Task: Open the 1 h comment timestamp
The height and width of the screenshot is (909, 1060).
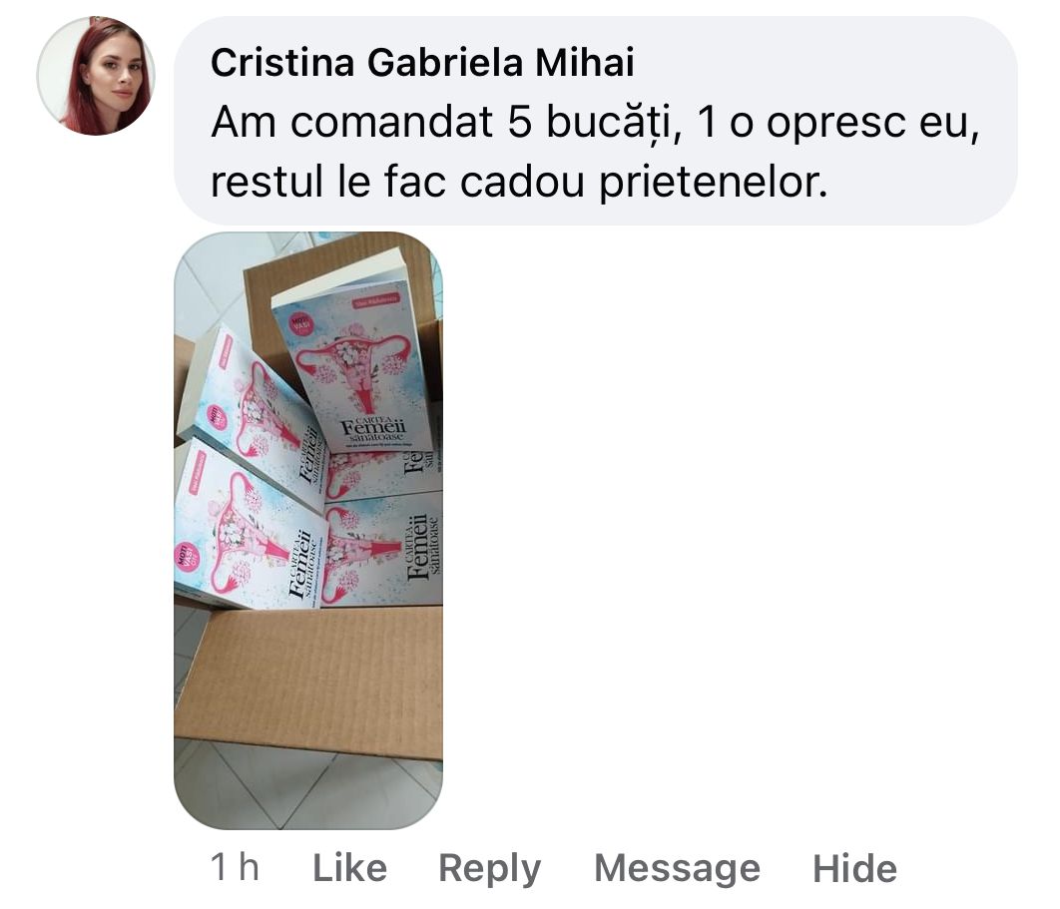Action: [235, 867]
